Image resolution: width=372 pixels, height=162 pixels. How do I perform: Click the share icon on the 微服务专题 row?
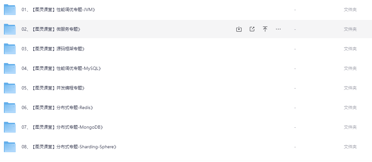click(x=252, y=29)
